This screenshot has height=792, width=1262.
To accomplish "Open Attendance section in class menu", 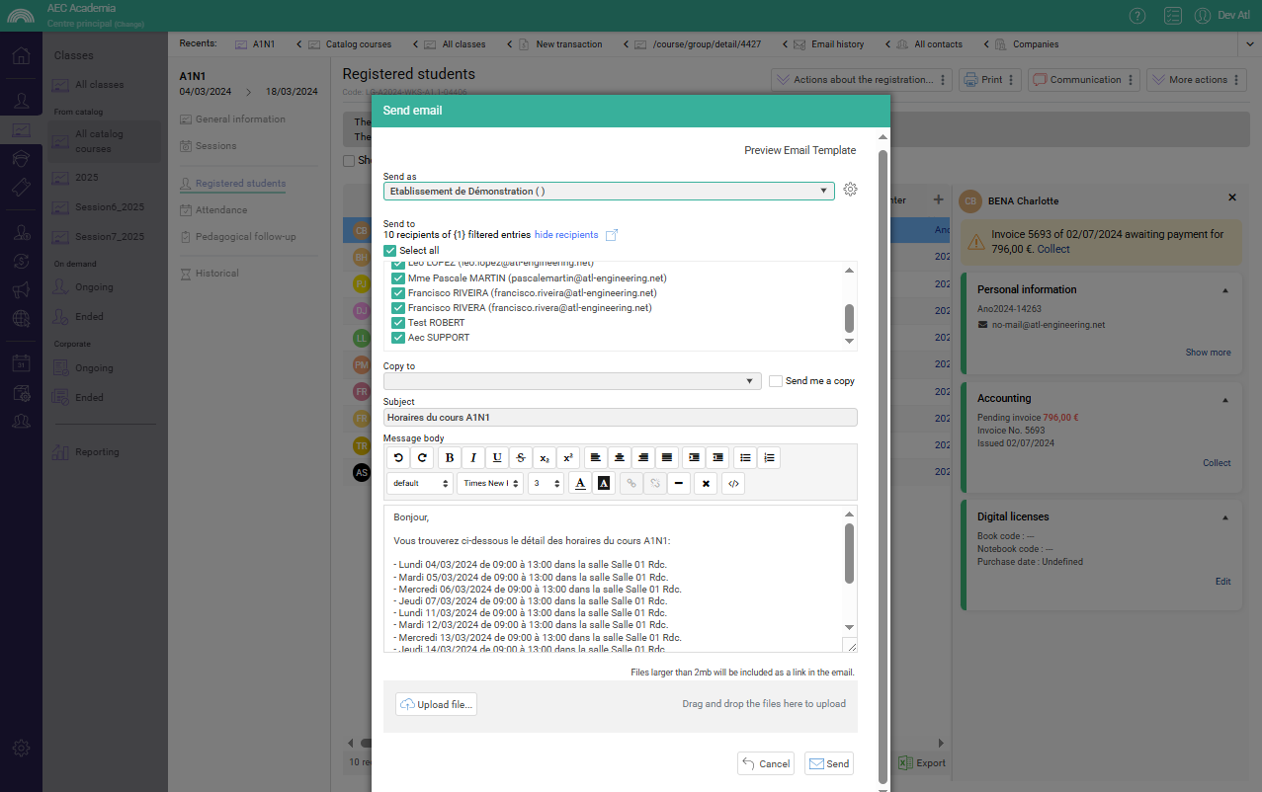I will 221,210.
